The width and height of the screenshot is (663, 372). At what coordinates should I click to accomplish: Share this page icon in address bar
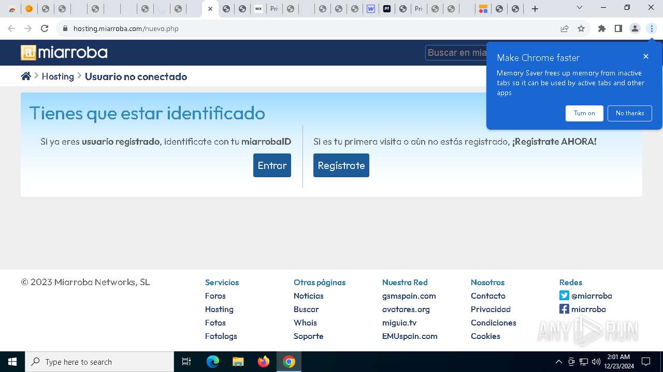pyautogui.click(x=565, y=28)
